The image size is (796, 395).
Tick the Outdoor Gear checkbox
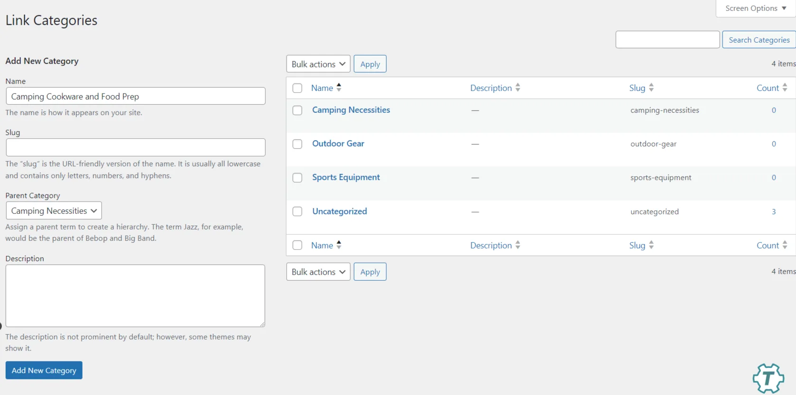[x=297, y=144]
